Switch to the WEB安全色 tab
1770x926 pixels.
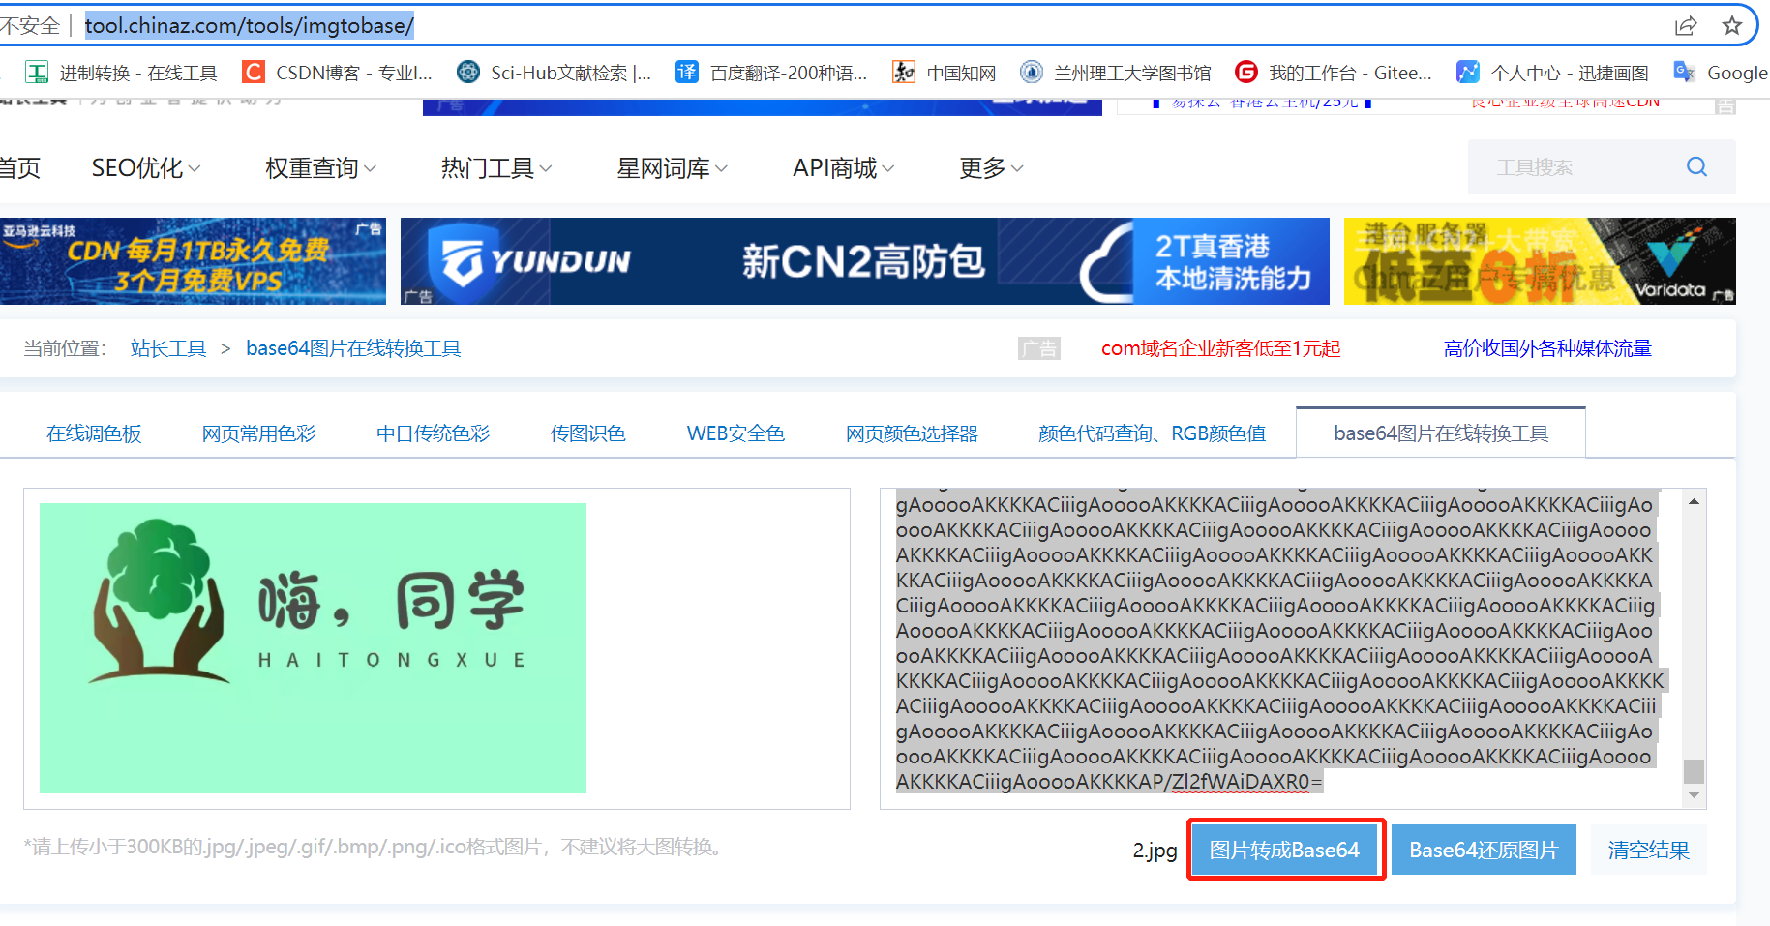[x=735, y=433]
